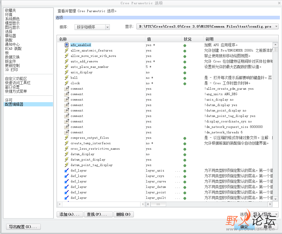Open the 排序 sort order dropdown

point(92,27)
